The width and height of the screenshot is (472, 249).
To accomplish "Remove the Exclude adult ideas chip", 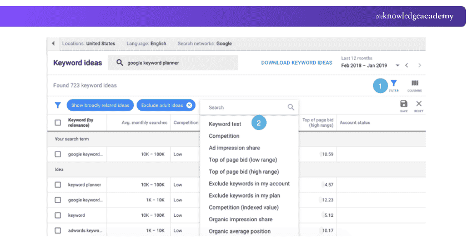I will point(189,105).
